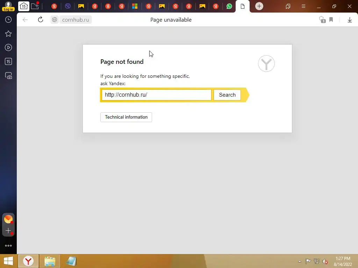Bookmark this page with the bookmark icon
Viewport: 358px width, 268px height.
pyautogui.click(x=331, y=20)
